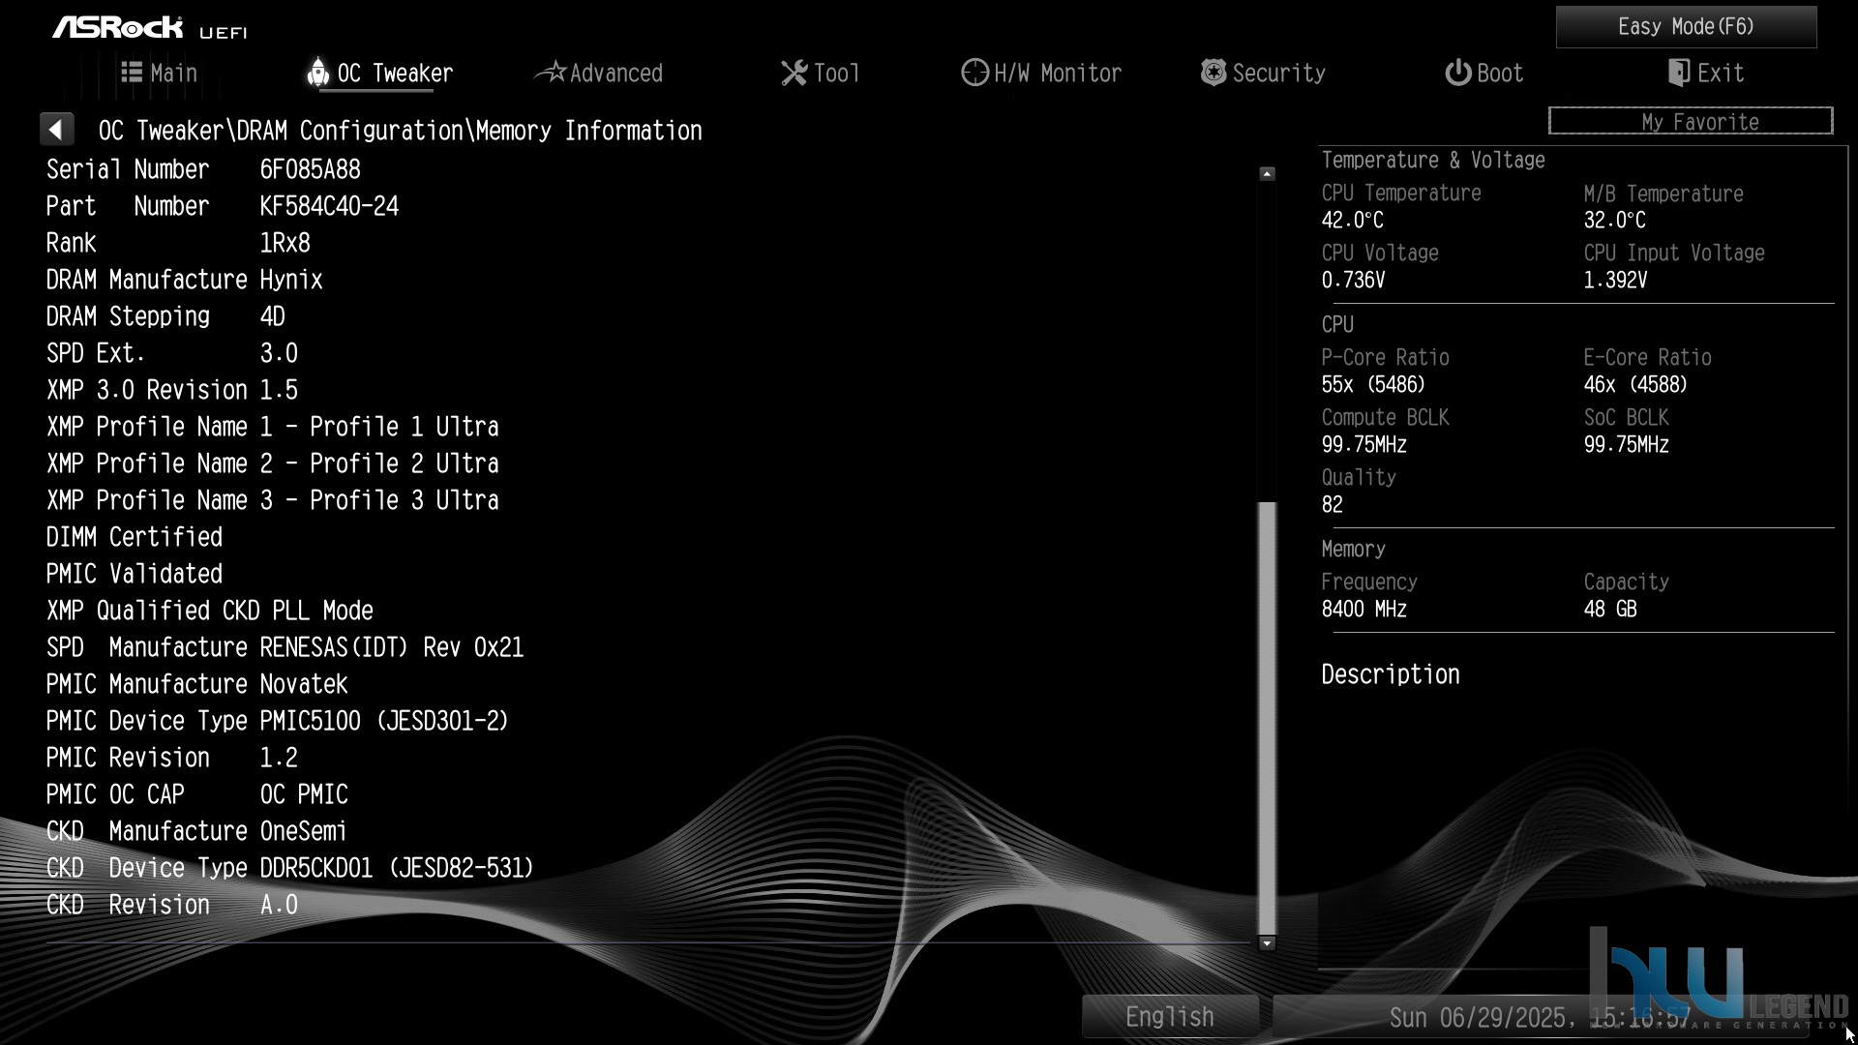1858x1045 pixels.
Task: Click the P-Core Ratio 55x (5486) value
Action: [x=1374, y=385]
